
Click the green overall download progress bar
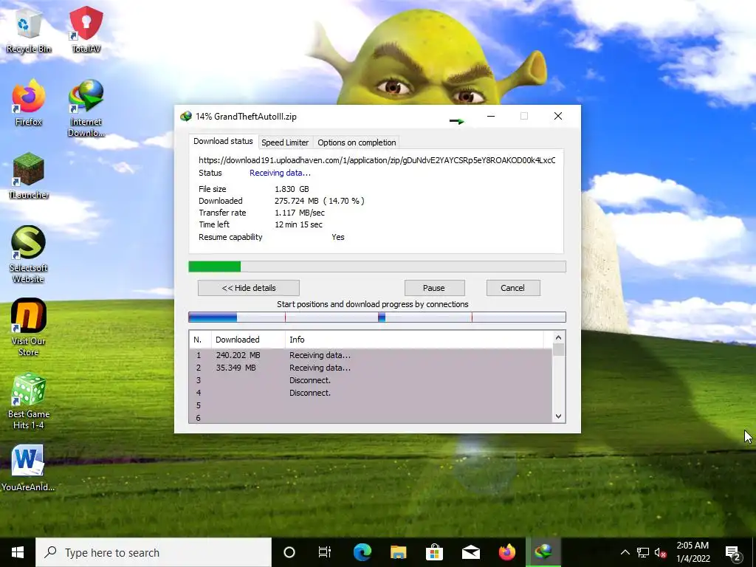(x=377, y=267)
